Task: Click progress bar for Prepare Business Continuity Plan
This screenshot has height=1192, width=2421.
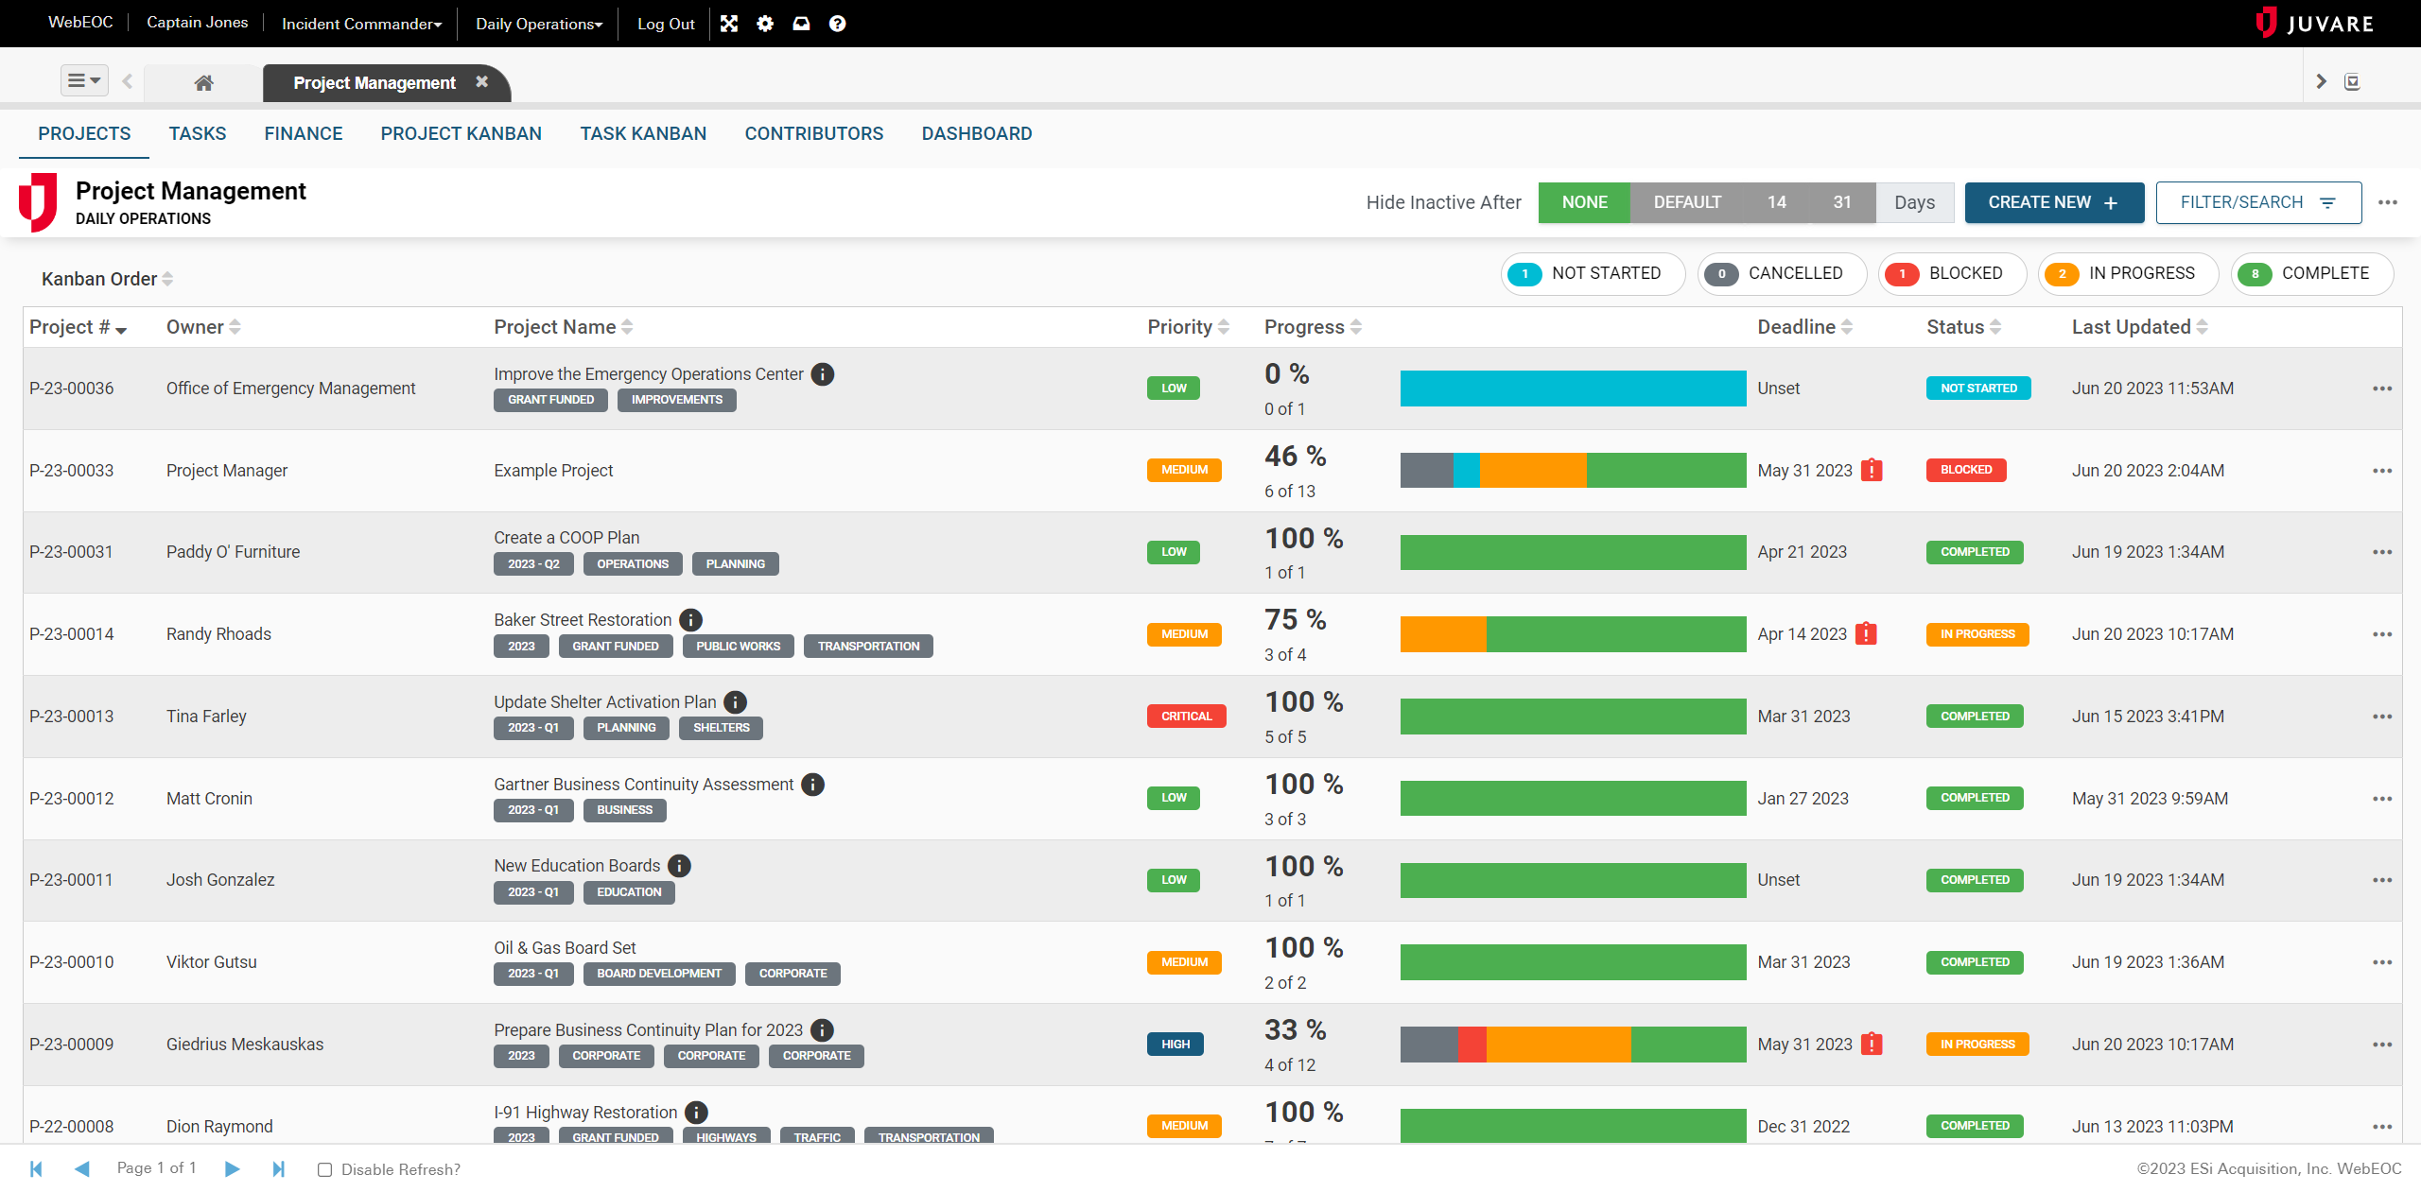Action: pos(1573,1044)
